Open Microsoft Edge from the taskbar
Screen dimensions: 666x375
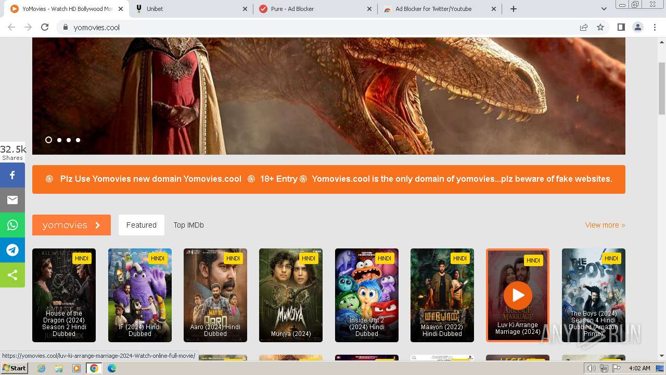[x=112, y=368]
